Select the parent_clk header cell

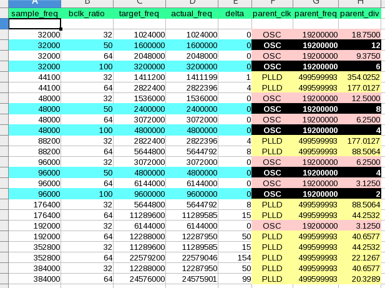coord(272,14)
